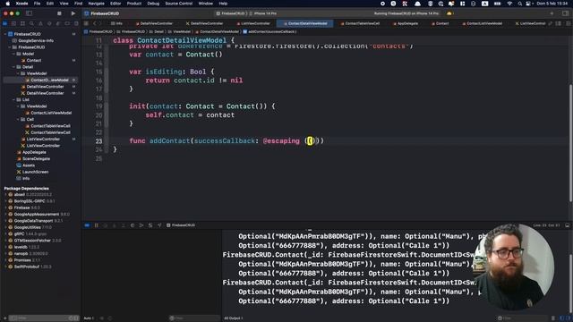Viewport: 573px width, 322px height.
Task: Select ContactListViewModel in the navigator
Action: click(51, 113)
